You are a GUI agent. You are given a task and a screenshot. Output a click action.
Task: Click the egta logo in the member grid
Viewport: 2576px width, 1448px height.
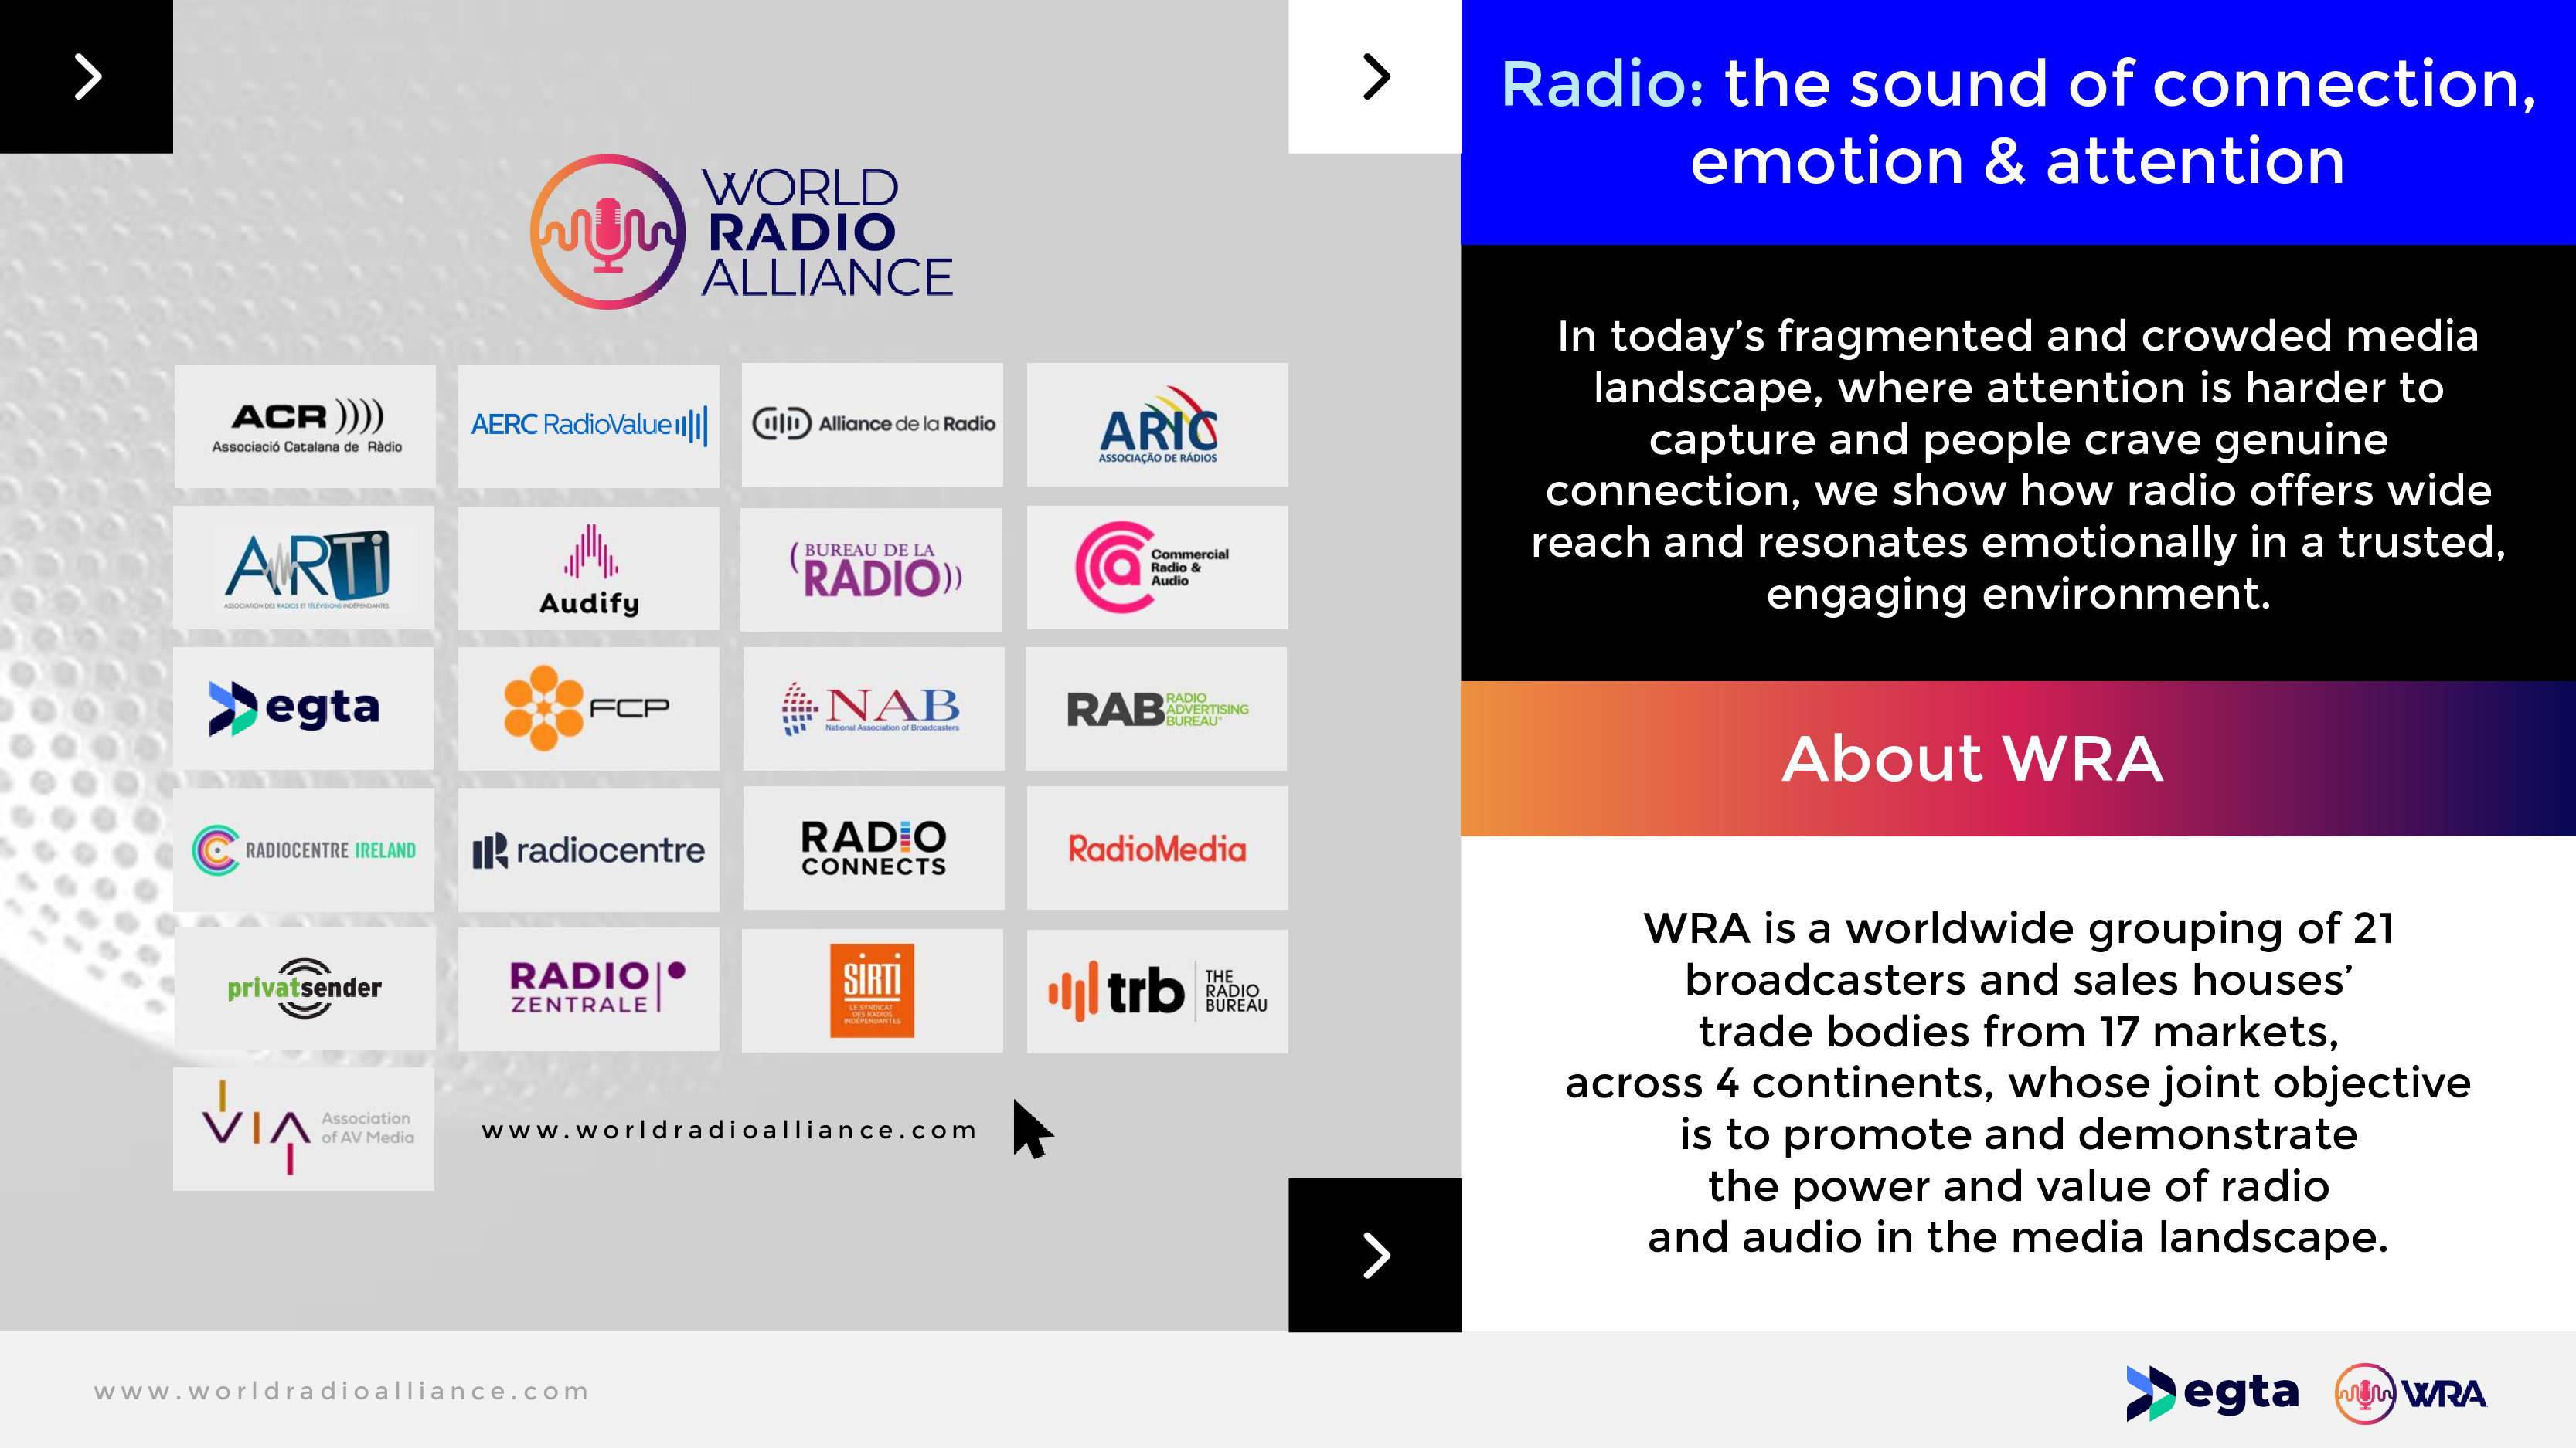[304, 708]
